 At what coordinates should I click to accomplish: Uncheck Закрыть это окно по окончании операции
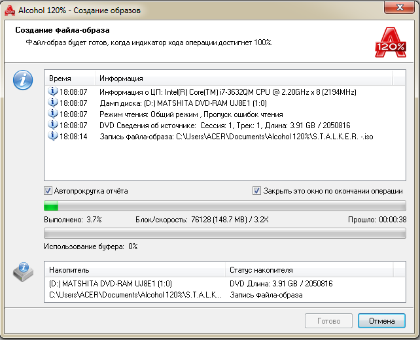(x=256, y=191)
